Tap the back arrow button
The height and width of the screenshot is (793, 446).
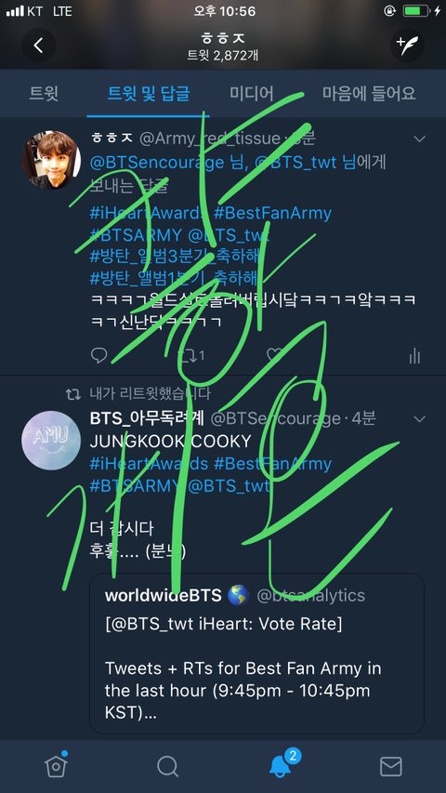click(38, 46)
